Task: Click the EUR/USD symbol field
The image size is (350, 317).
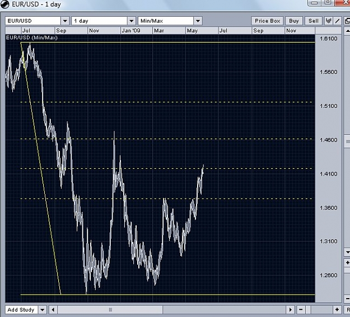Action: (x=33, y=21)
